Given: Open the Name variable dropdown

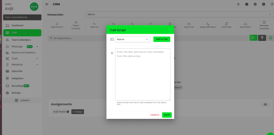Looking at the screenshot, I should (133, 39).
